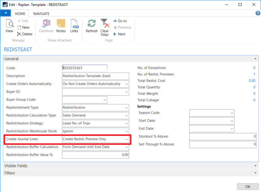Switch to the NAVIGATE tab

41,13
